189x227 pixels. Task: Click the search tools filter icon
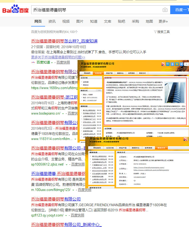pos(155,32)
